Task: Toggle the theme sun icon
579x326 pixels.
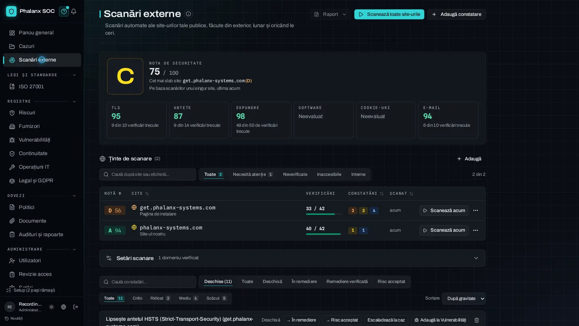Action: point(52,307)
